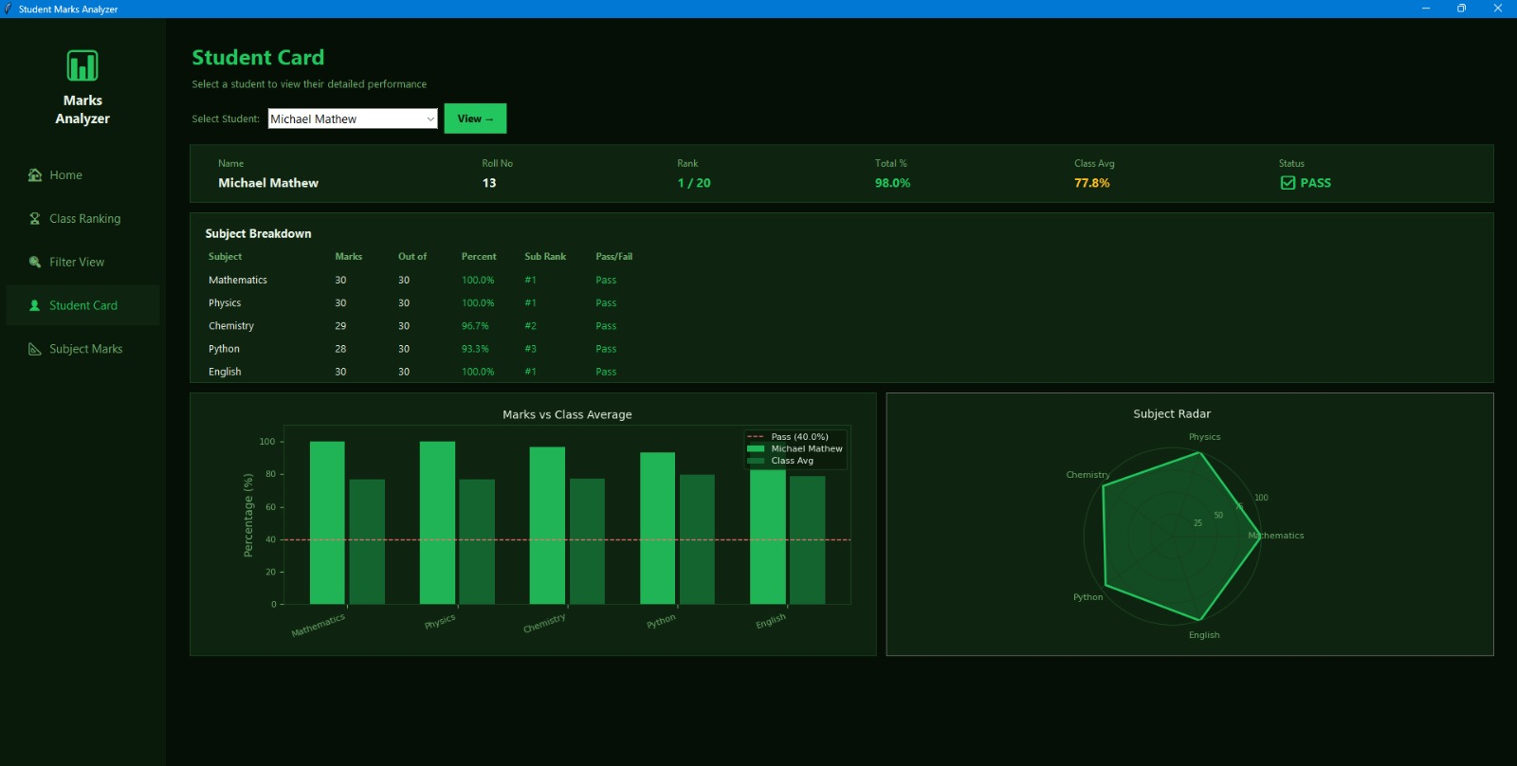Image resolution: width=1517 pixels, height=766 pixels.
Task: Click the English label on radar chart
Action: pos(1204,635)
